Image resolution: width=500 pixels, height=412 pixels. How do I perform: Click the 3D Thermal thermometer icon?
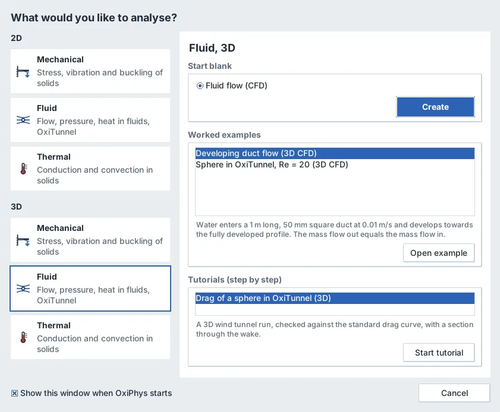(23, 338)
